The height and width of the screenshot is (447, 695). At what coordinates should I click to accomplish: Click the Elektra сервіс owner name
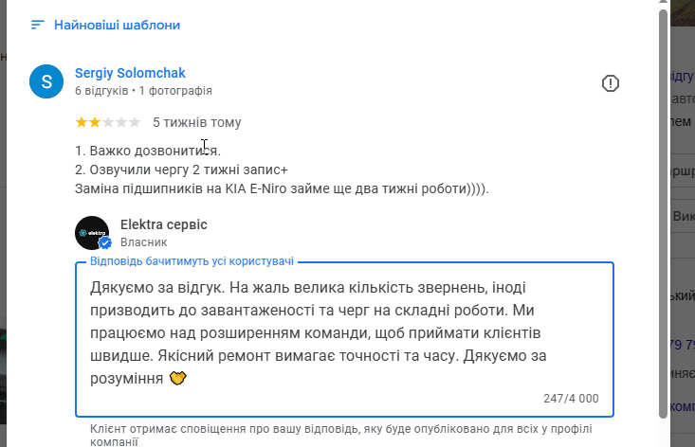pos(164,224)
